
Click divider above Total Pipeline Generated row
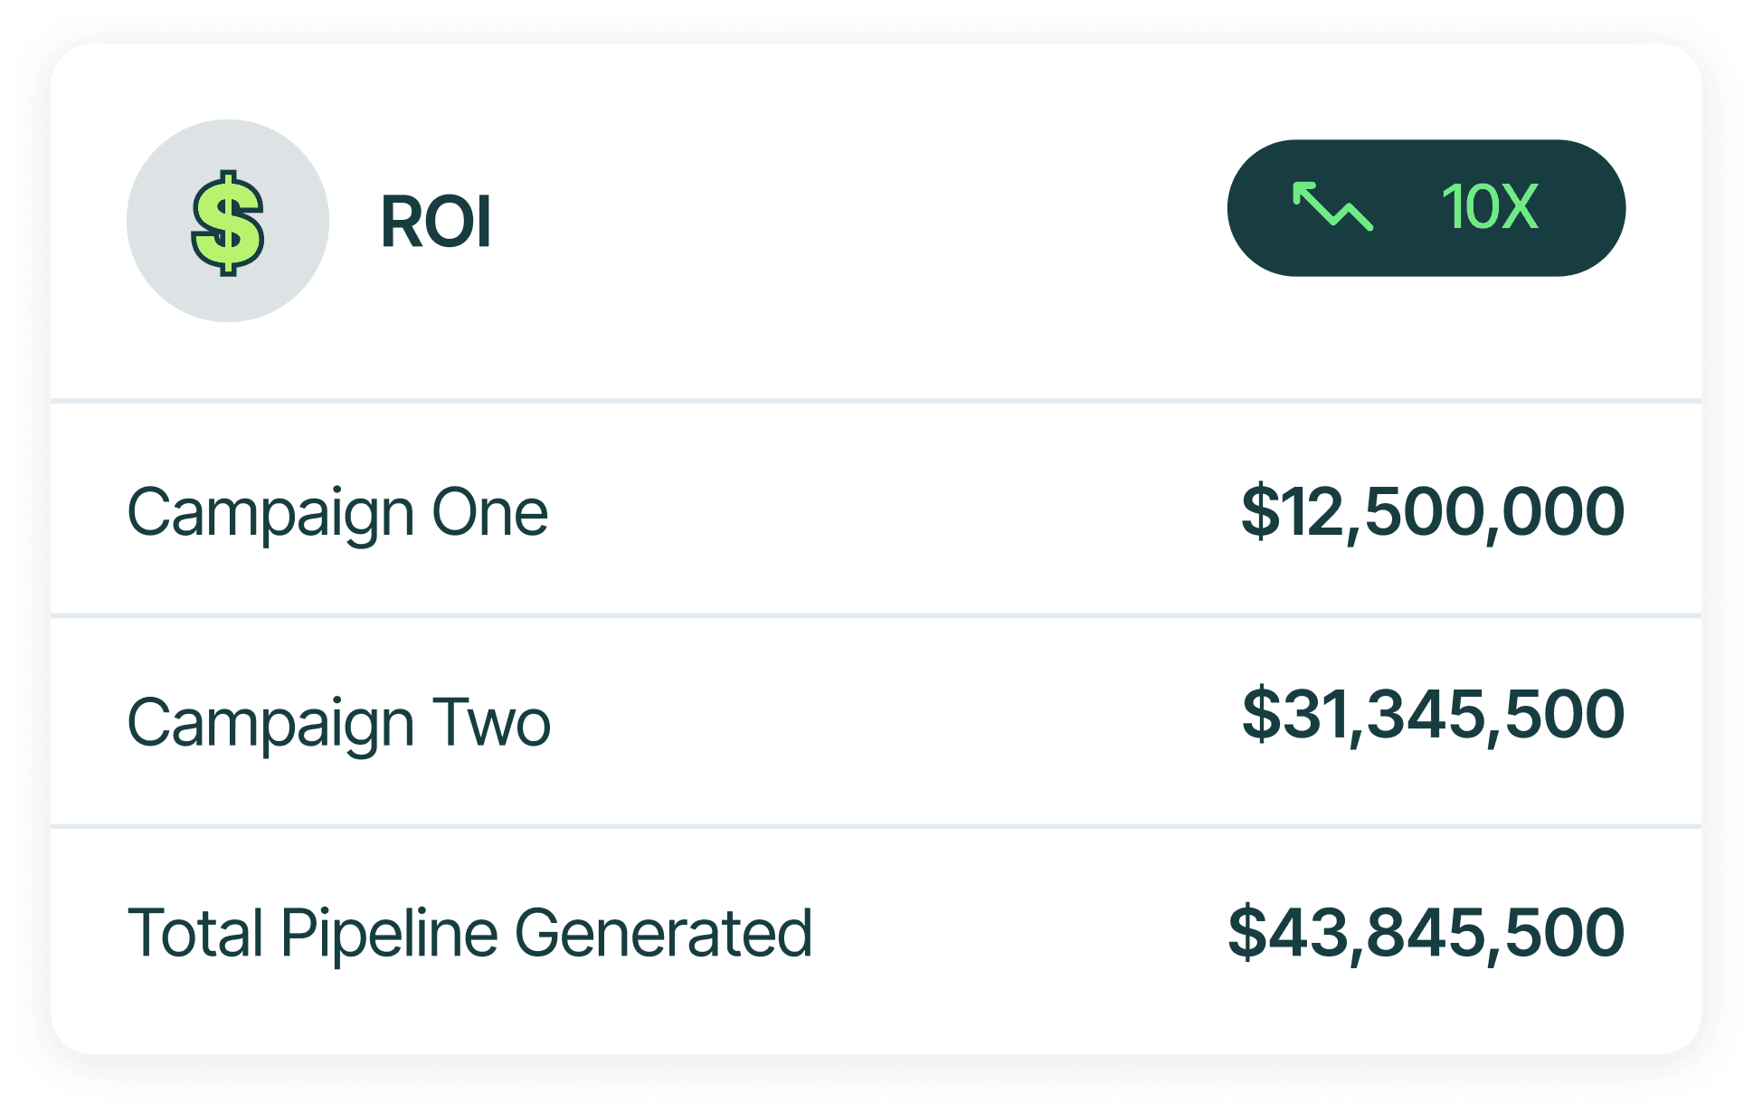876,826
